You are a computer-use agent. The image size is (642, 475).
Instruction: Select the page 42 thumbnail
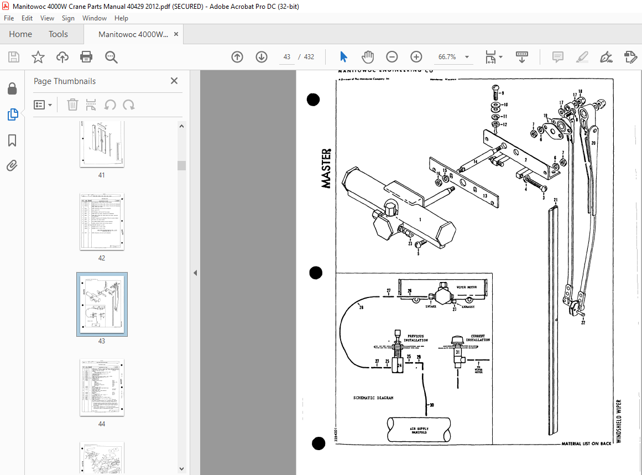[x=102, y=222]
